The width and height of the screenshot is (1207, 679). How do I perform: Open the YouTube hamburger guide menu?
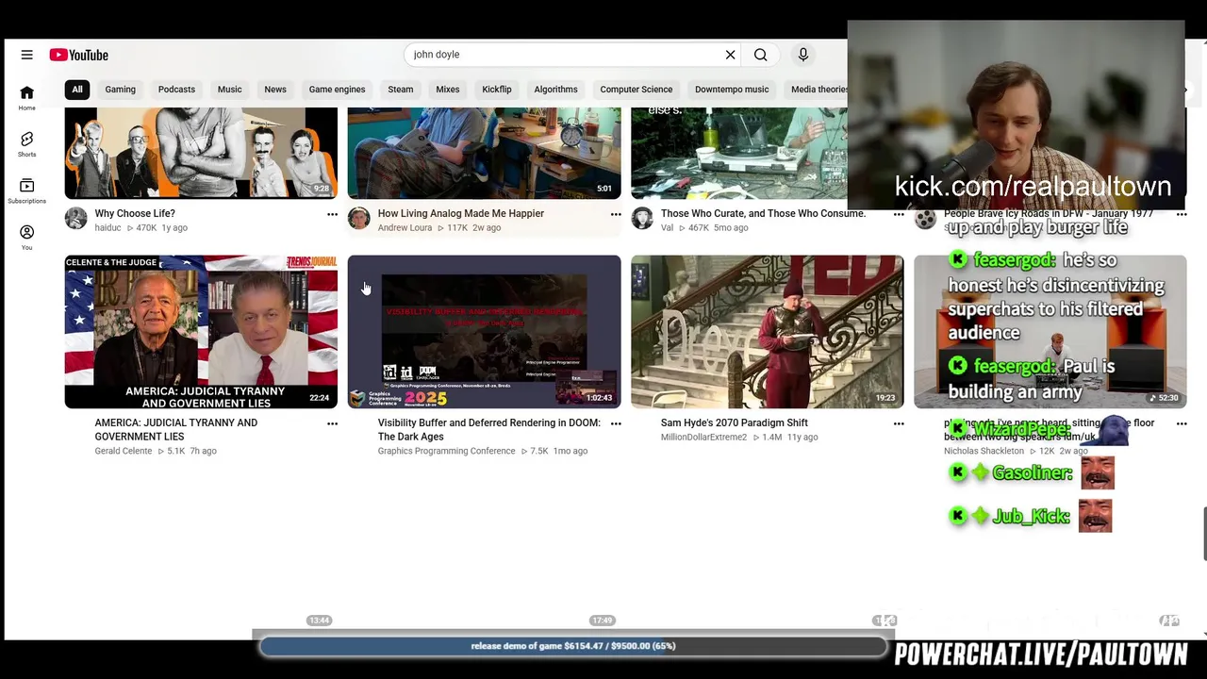[26, 55]
